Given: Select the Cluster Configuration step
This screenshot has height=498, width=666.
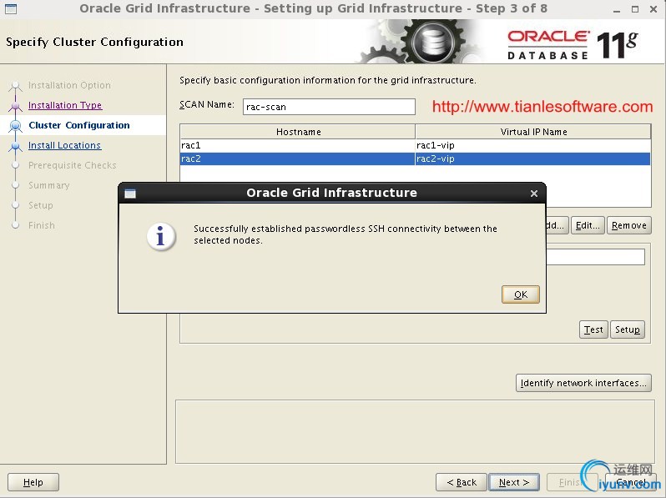Looking at the screenshot, I should click(x=79, y=125).
